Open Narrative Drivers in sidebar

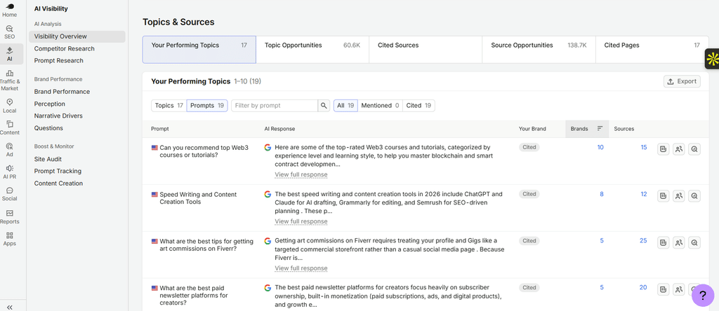coord(58,116)
